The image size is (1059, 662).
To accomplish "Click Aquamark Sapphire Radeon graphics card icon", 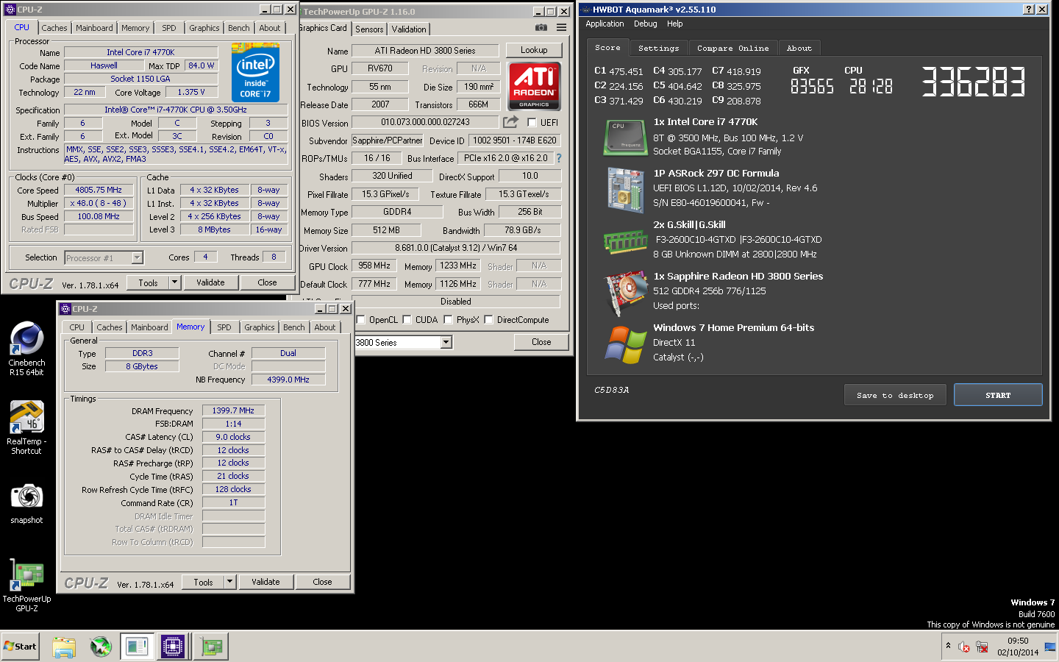I will tap(625, 292).
